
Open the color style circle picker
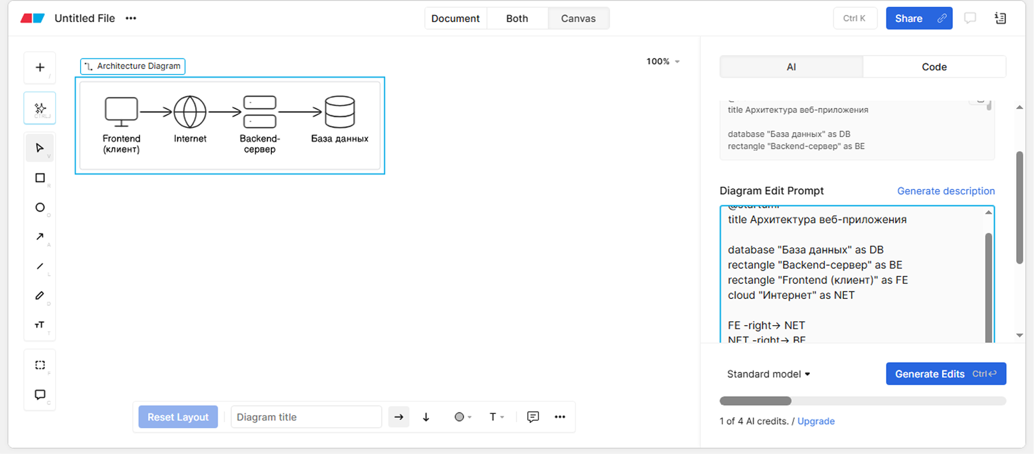tap(463, 417)
